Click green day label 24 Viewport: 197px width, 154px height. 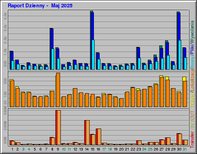144,149
